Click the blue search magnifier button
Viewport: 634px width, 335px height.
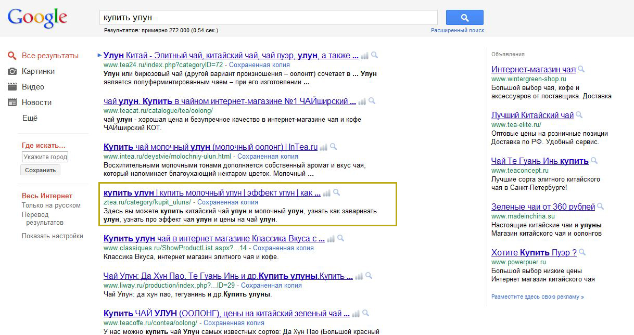tap(464, 17)
